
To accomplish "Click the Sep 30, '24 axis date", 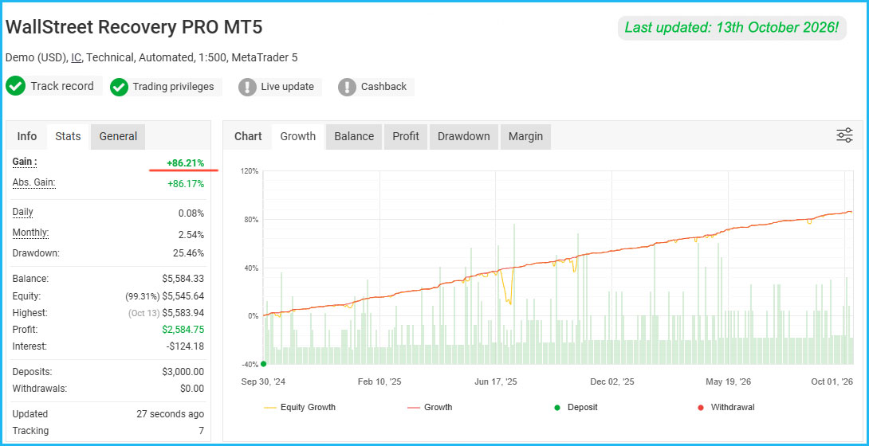I will tap(263, 381).
